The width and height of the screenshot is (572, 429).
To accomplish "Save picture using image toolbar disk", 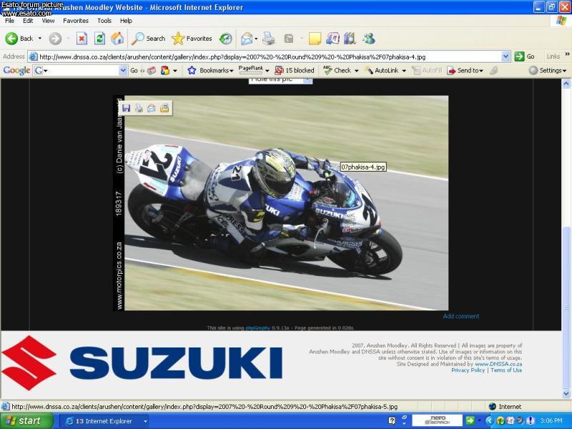I will [127, 108].
